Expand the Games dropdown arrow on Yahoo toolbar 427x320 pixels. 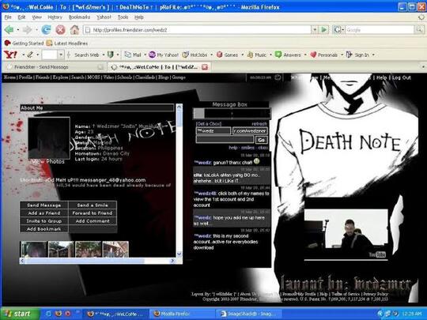pos(243,55)
